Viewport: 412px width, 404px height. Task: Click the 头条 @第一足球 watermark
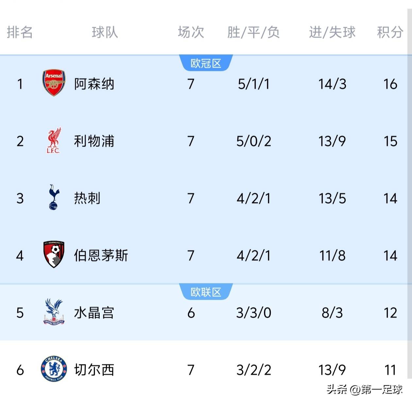click(x=365, y=389)
